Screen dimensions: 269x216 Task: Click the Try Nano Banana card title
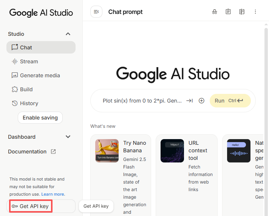(x=134, y=147)
